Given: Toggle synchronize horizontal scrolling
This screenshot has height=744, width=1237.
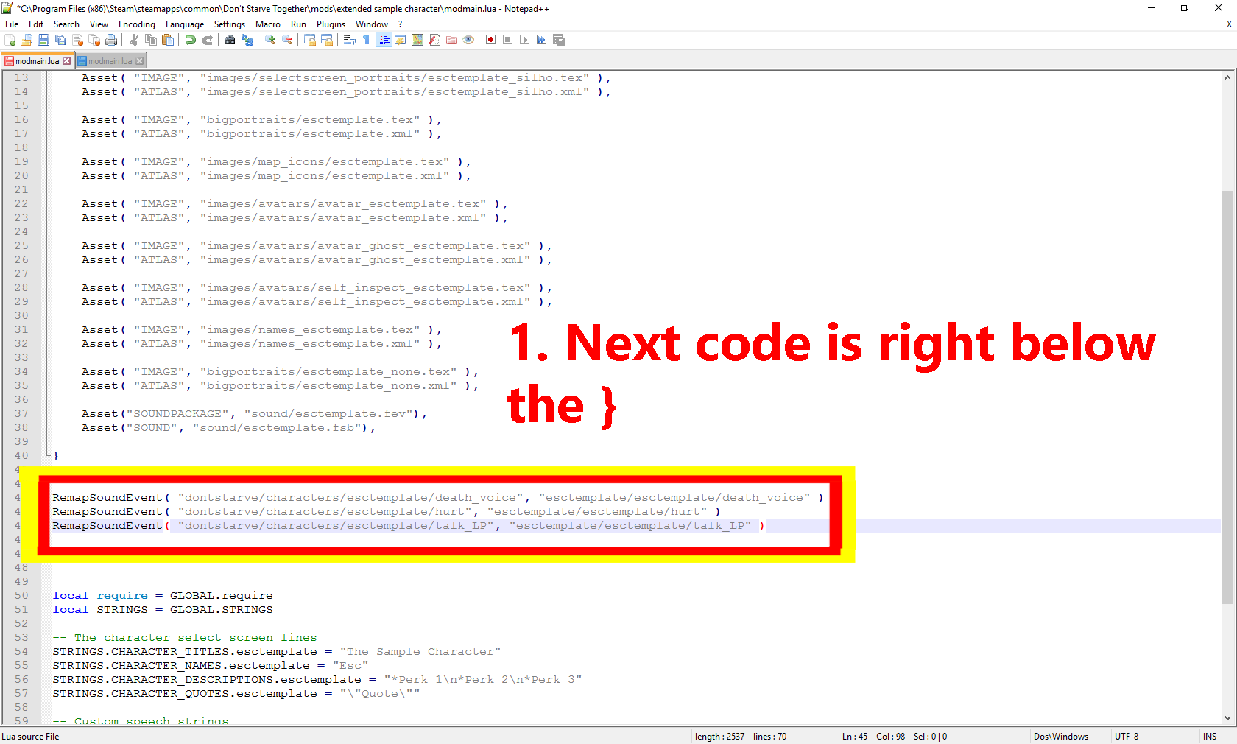Looking at the screenshot, I should coord(327,40).
